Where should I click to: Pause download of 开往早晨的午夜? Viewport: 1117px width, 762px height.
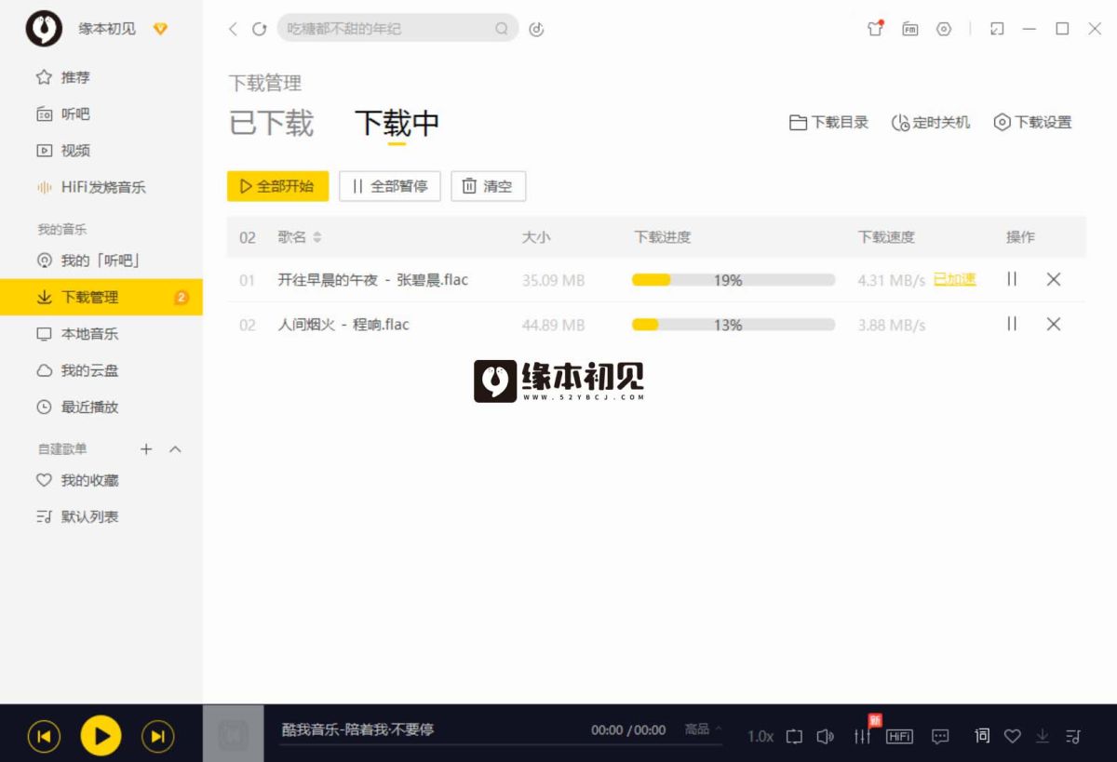pos(1012,279)
